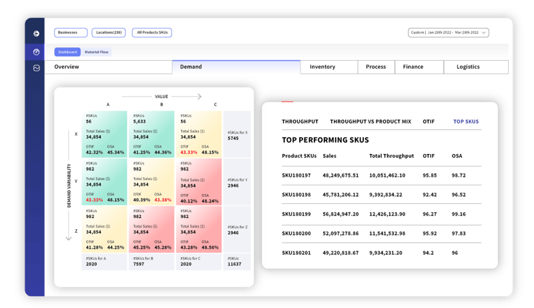This screenshot has width=534, height=308.
Task: Click the #SKUs for Y total 2946
Action: coord(237,181)
